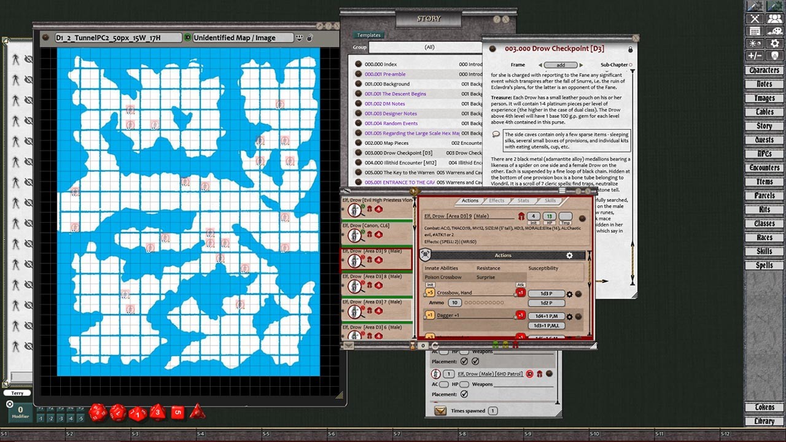Roll the 1d3 P damage button for Crossbow, Hand

(x=546, y=293)
